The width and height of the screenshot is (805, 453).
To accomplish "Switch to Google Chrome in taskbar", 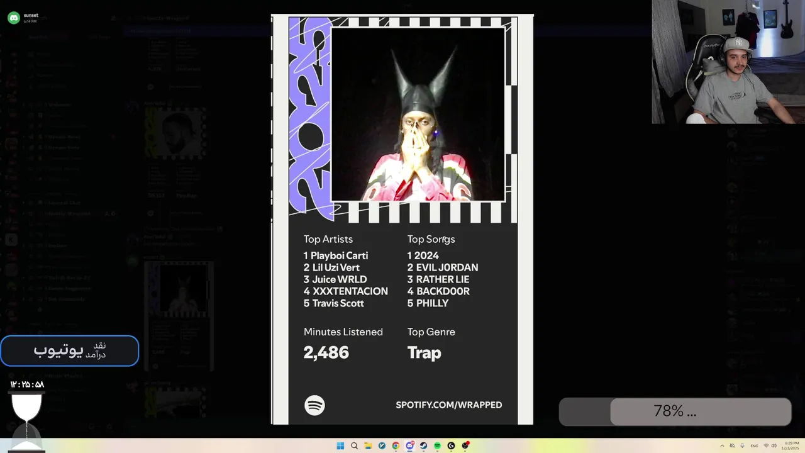I will point(396,445).
